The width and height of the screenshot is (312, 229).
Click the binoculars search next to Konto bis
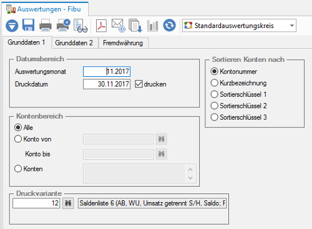coord(162,154)
